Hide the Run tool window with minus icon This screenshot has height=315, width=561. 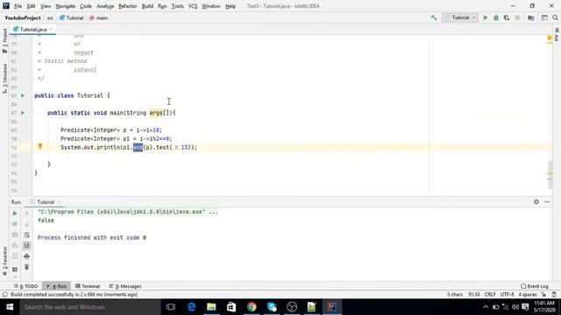[547, 202]
